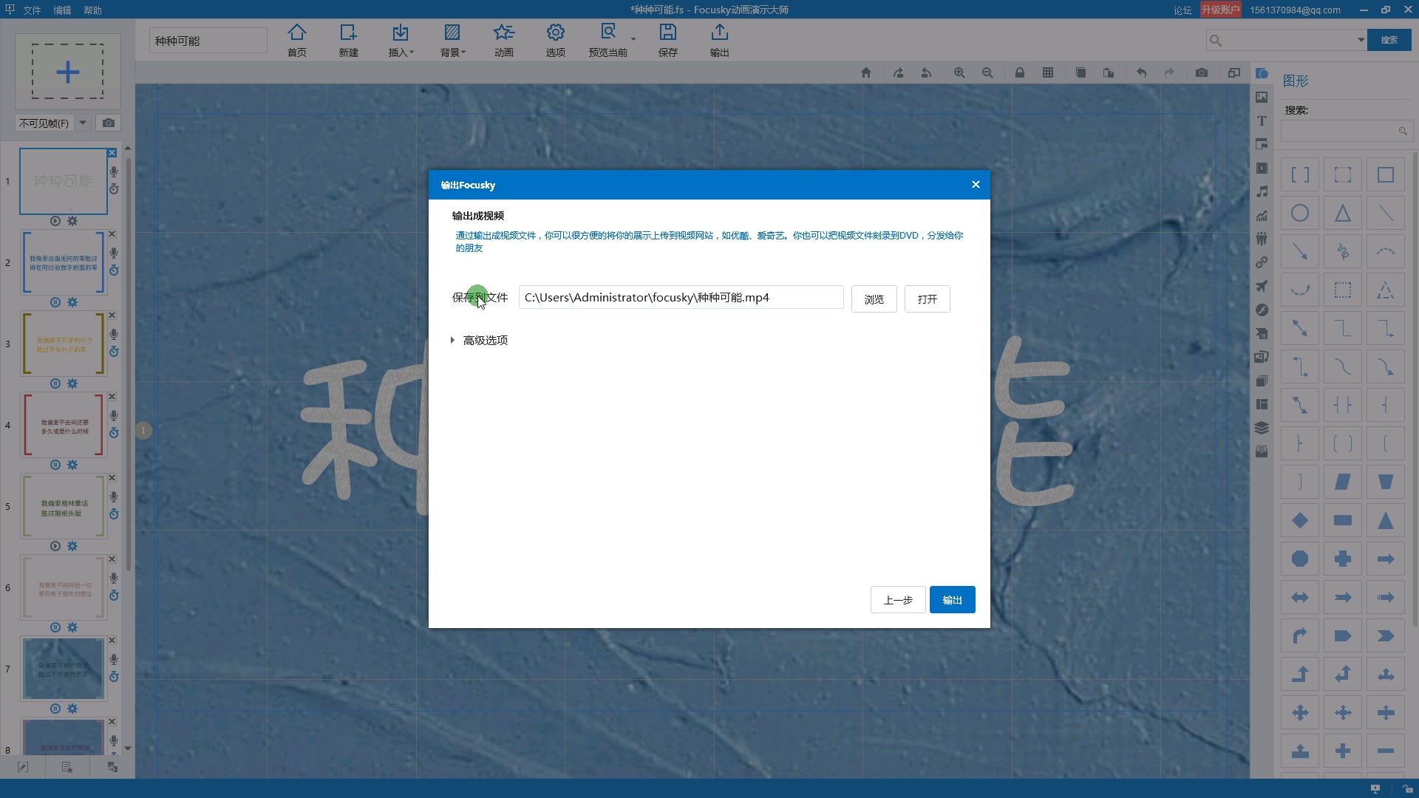
Task: Close the 输出Focusky dialog
Action: [976, 185]
